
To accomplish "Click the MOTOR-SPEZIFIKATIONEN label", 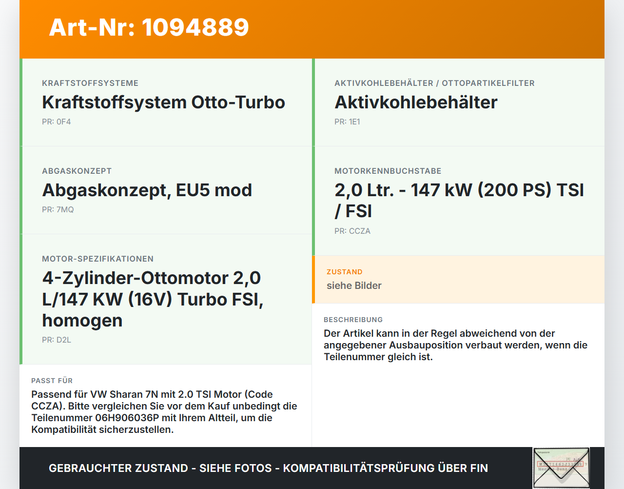I will (x=97, y=259).
